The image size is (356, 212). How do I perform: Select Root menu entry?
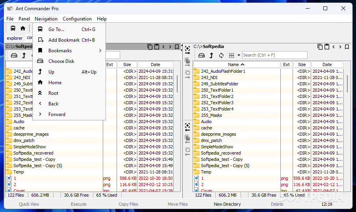click(69, 93)
